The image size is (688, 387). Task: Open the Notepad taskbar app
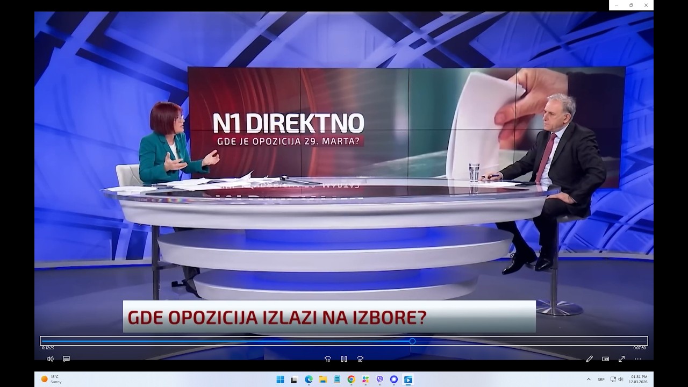coord(337,379)
